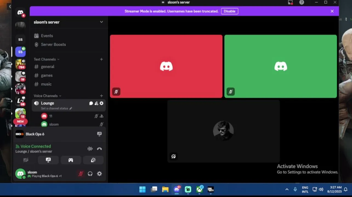Toggle deafen headphones icon
The height and width of the screenshot is (197, 352).
(90, 174)
